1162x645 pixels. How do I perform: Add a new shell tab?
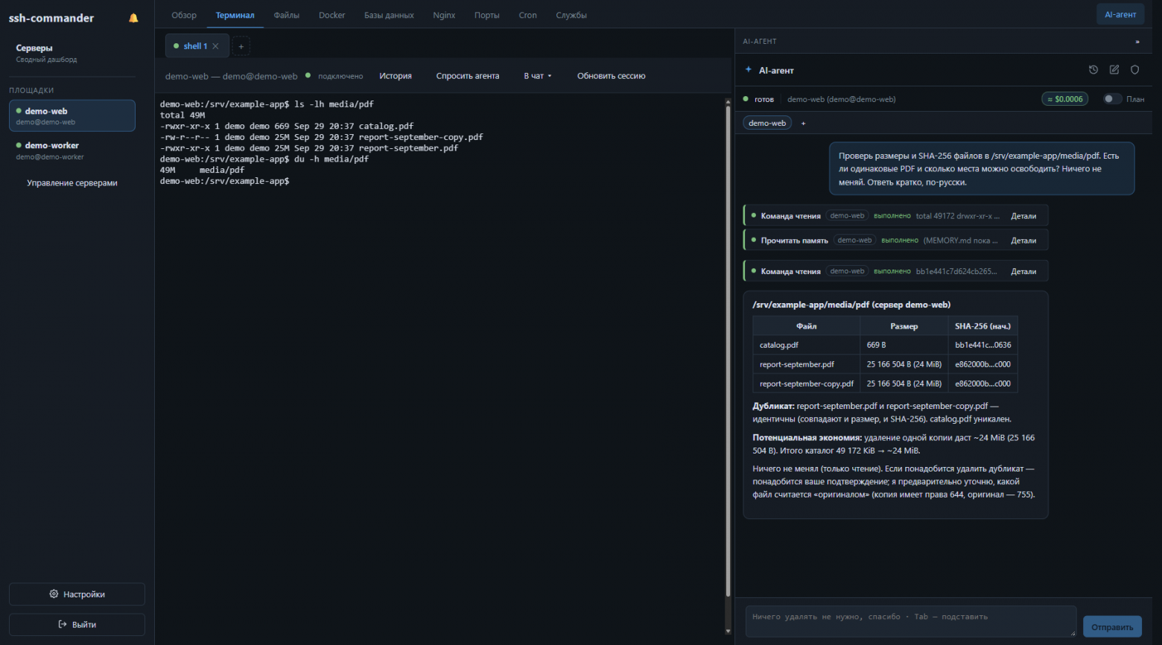[241, 46]
